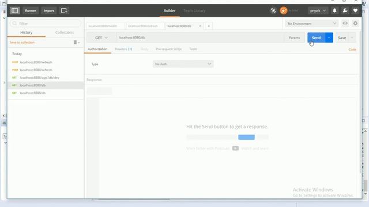Click the Today history group header

point(17,53)
